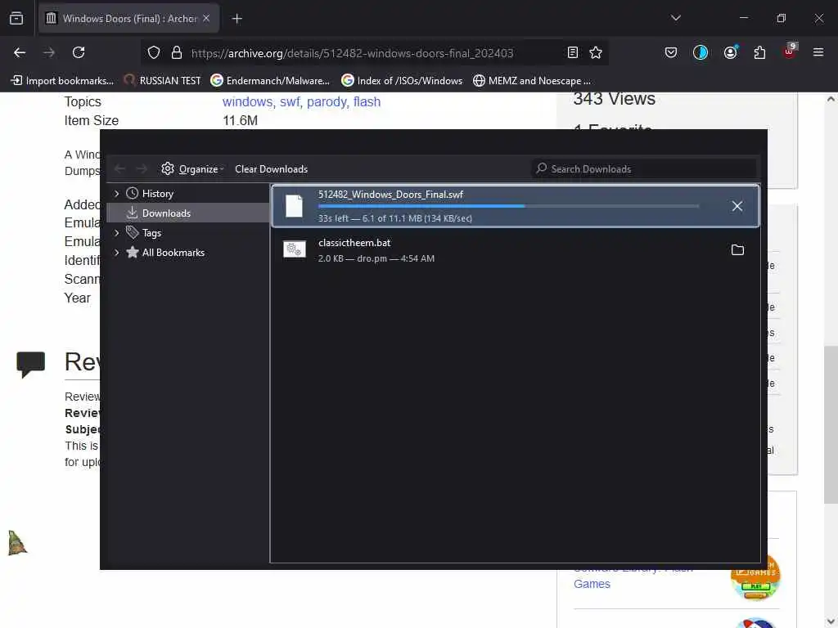This screenshot has height=628, width=838.
Task: Click the Import bookmarks bookmark
Action: 62,81
